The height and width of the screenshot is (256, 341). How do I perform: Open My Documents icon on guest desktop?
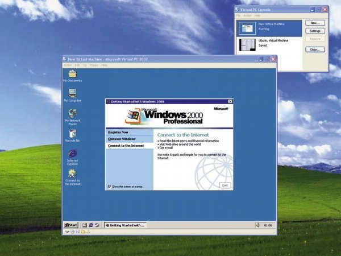[72, 76]
